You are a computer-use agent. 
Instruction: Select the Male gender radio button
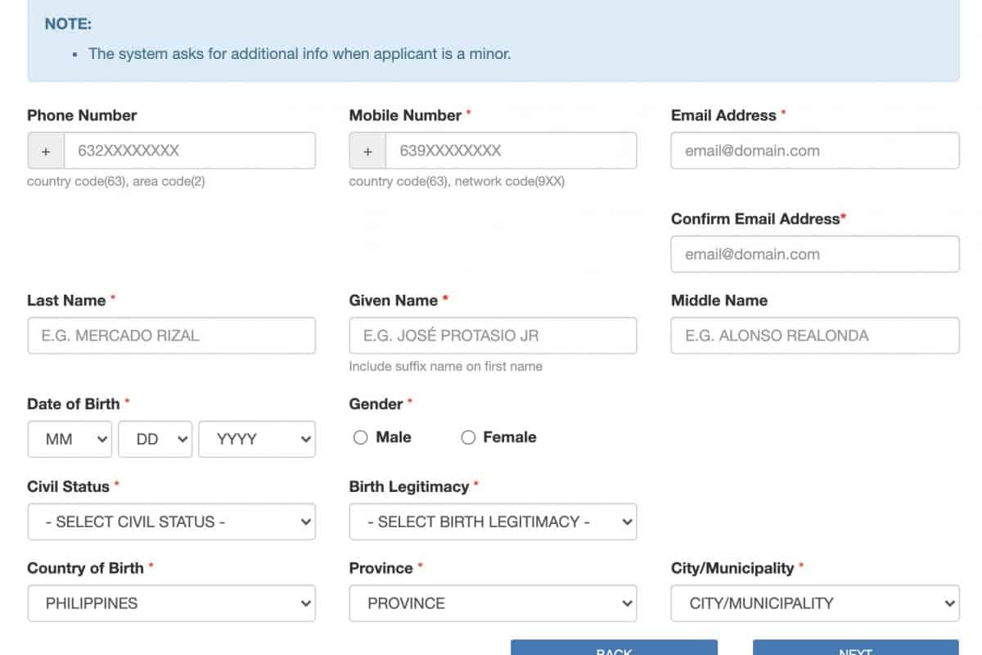pyautogui.click(x=361, y=438)
